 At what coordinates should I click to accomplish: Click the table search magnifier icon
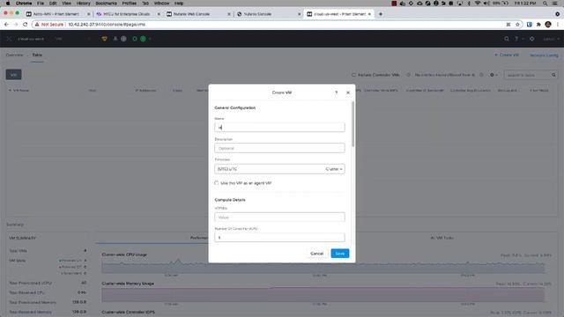553,75
